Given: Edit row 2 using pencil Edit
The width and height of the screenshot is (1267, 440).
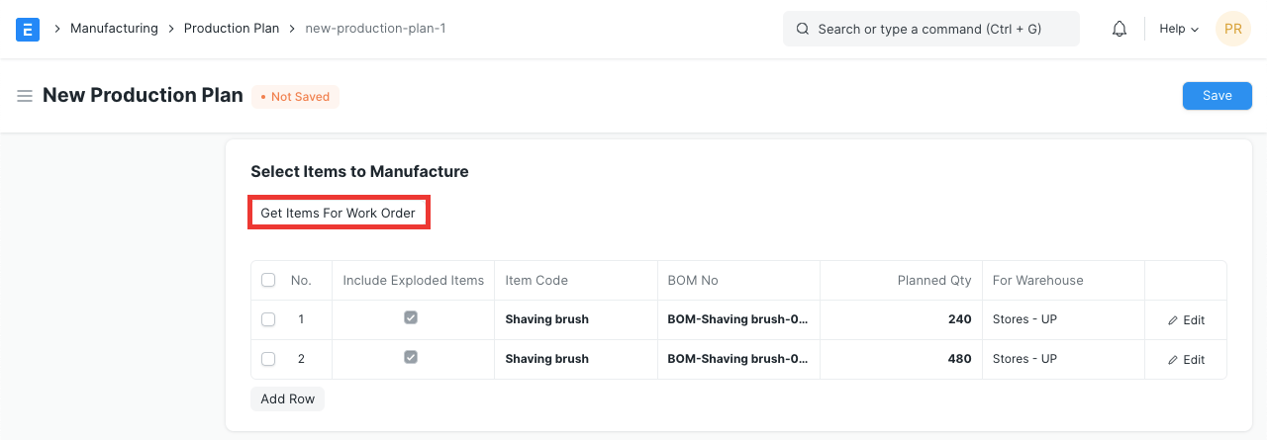Looking at the screenshot, I should point(1186,360).
